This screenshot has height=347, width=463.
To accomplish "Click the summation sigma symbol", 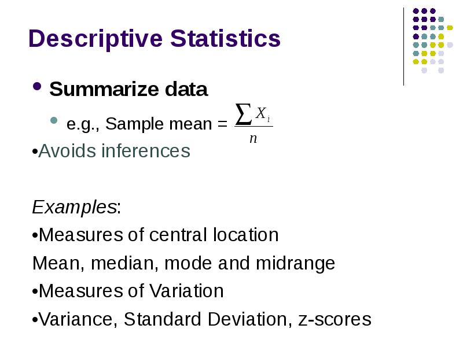I will tap(244, 113).
